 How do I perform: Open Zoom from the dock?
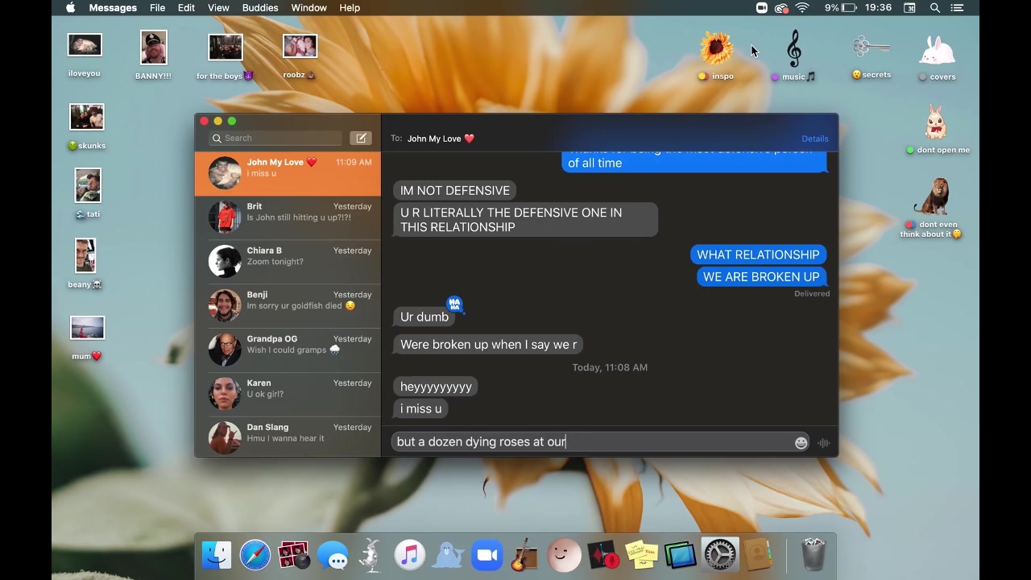click(x=487, y=555)
